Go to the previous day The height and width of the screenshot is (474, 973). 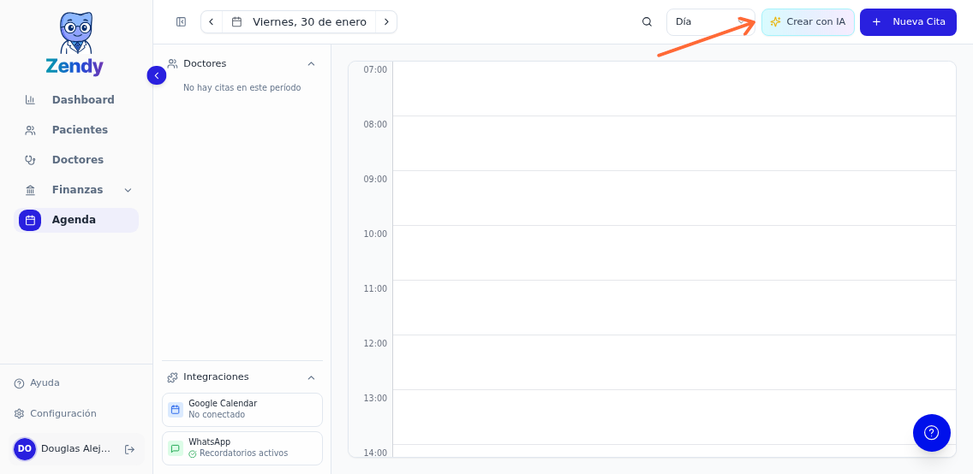(212, 22)
